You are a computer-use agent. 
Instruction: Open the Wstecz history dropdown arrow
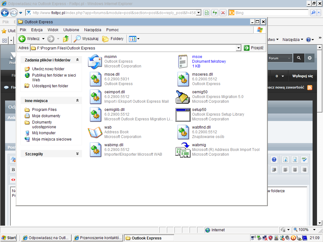coord(43,39)
